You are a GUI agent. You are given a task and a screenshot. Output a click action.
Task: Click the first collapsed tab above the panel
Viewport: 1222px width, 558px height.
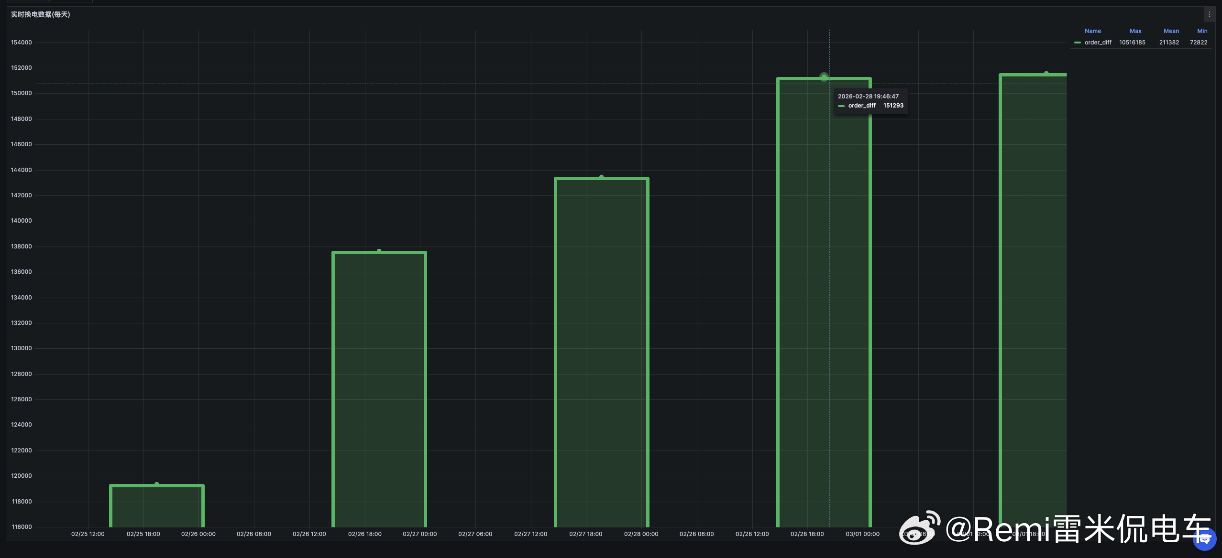tap(28, 1)
